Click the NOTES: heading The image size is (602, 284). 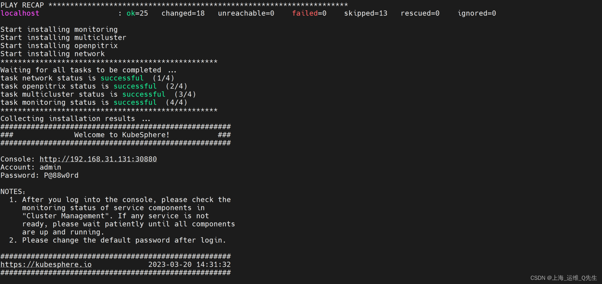[13, 192]
